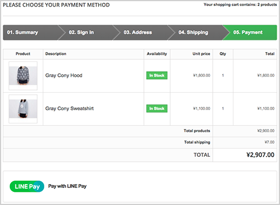This screenshot has width=280, height=205.
Task: Open Gray Cony Sweatshirt product thumbnail
Action: click(23, 109)
